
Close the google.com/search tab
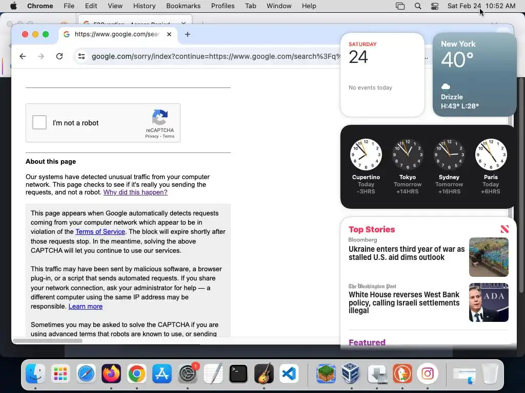(x=169, y=34)
